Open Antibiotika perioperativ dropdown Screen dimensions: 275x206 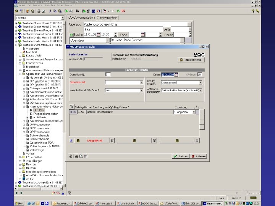pos(201,90)
